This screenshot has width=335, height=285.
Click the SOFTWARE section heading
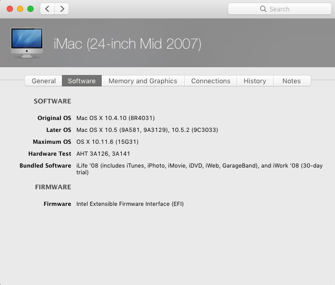(52, 101)
